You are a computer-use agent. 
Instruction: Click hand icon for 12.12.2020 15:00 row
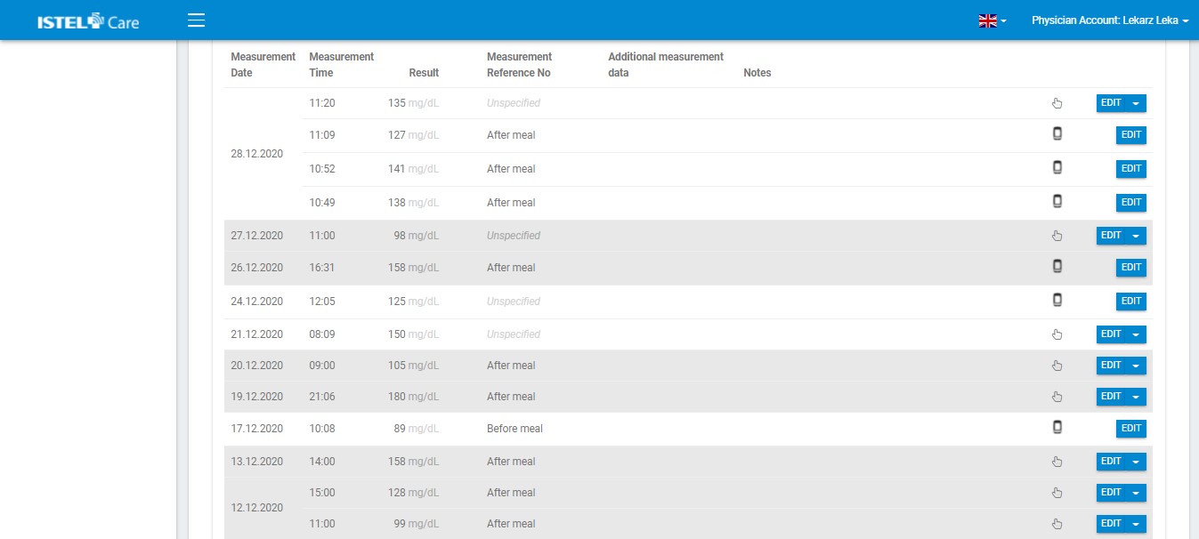[1057, 493]
